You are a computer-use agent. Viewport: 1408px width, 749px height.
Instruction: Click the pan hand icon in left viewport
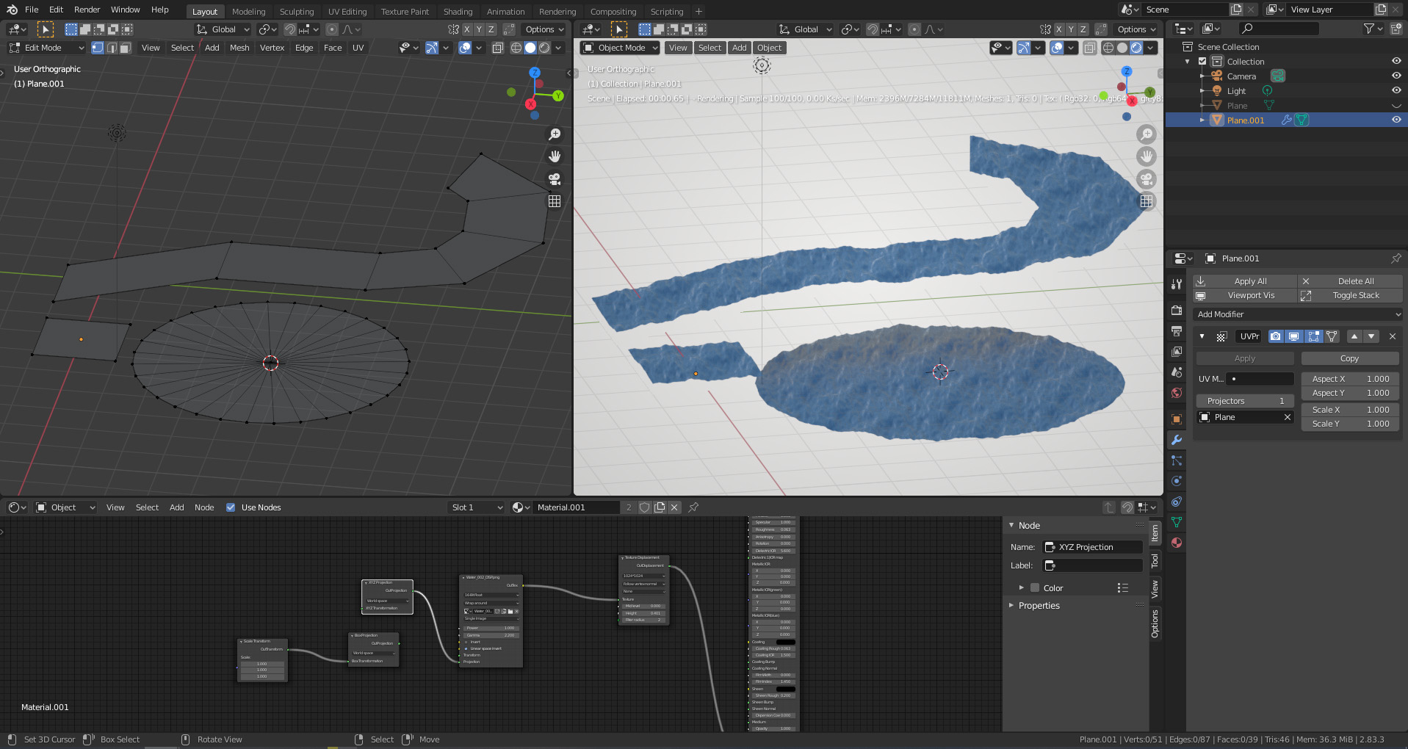coord(555,156)
